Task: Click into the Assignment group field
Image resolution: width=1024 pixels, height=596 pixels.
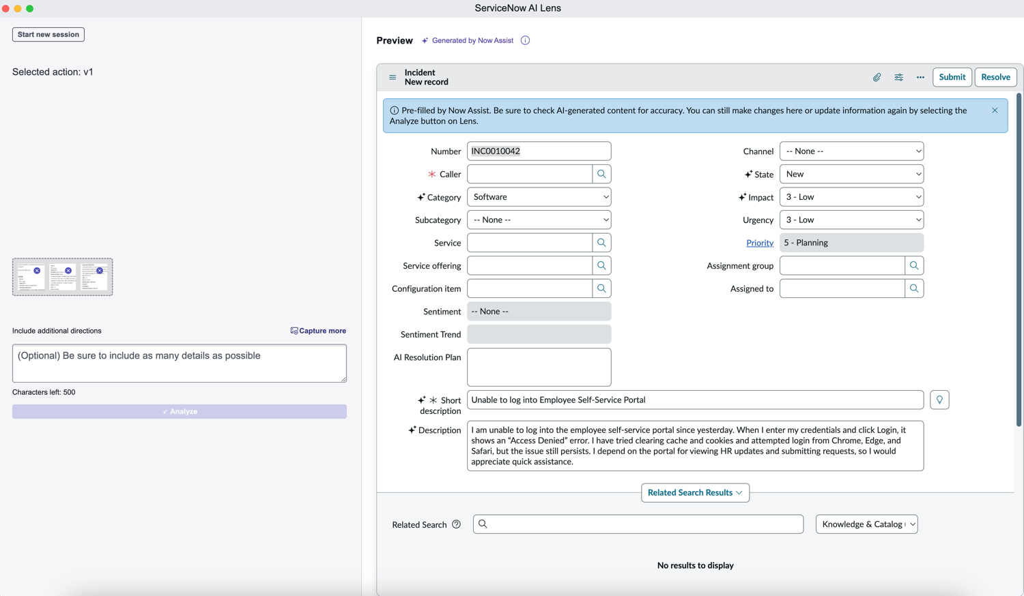Action: pos(842,265)
